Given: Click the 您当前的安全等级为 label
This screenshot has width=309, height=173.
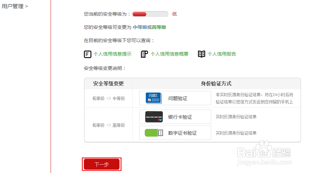Looking at the screenshot, I should [x=107, y=14].
